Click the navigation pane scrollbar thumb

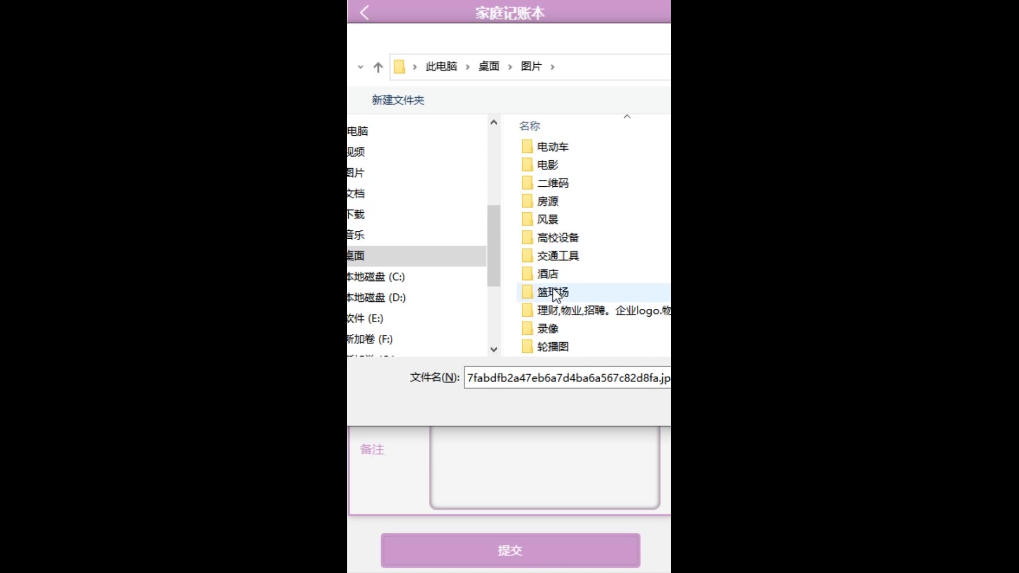point(494,245)
